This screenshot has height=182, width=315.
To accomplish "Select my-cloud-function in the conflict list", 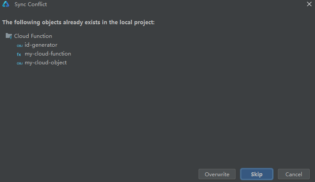I will coord(48,54).
